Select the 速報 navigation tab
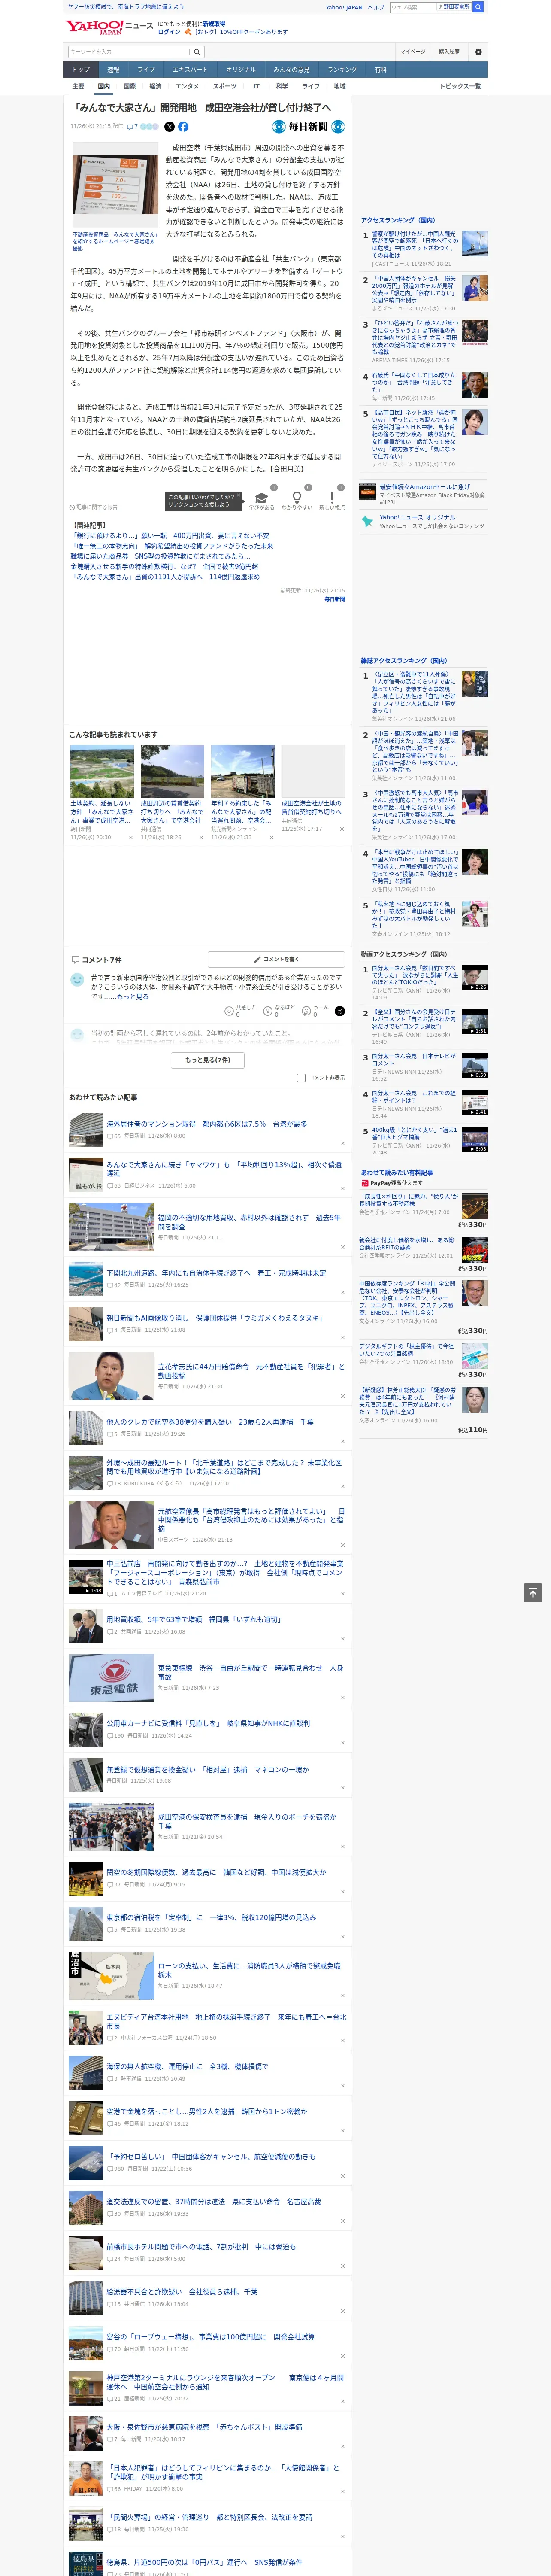The width and height of the screenshot is (551, 2576). (x=113, y=69)
